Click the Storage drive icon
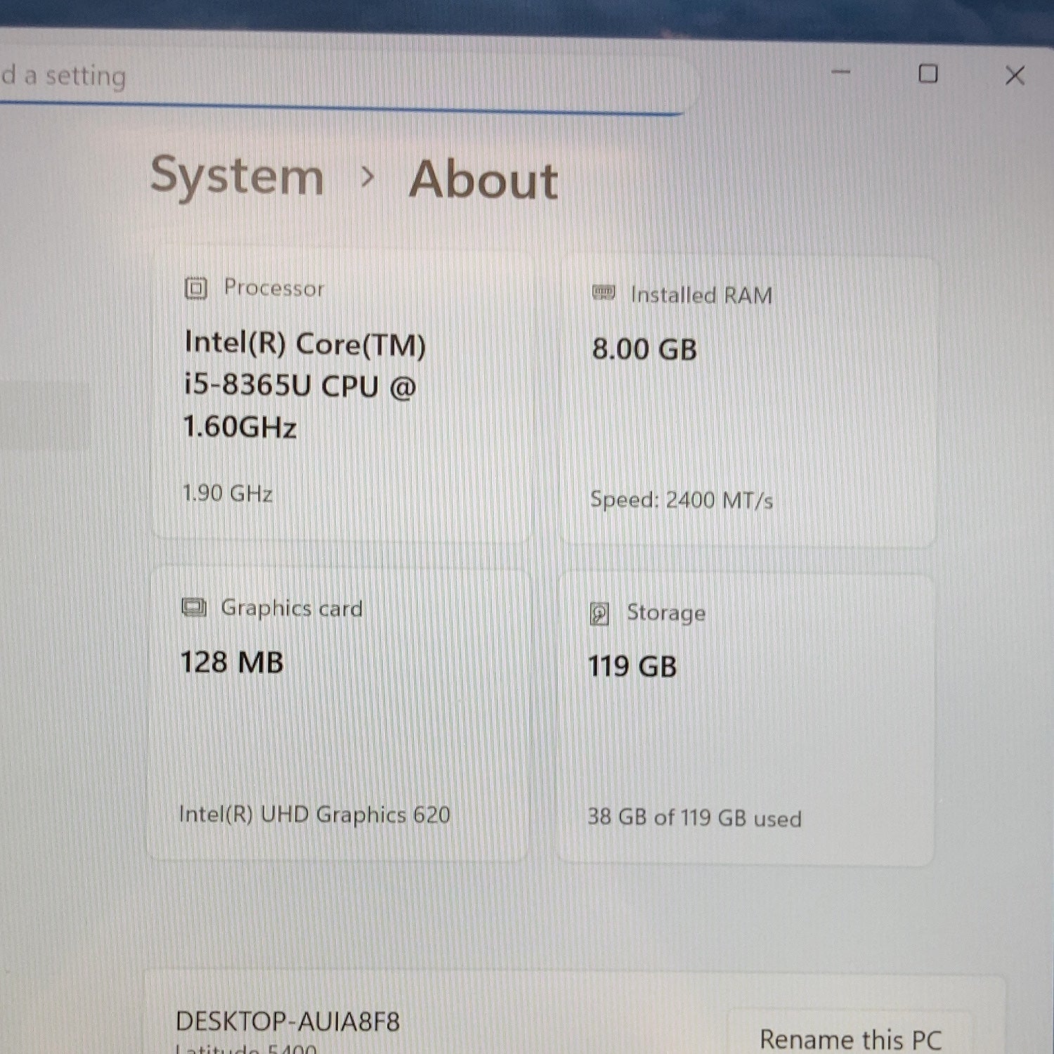This screenshot has height=1054, width=1054. pos(599,613)
